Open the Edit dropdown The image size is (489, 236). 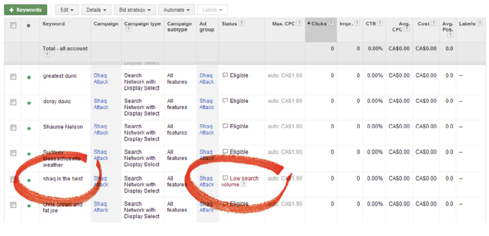click(x=67, y=10)
